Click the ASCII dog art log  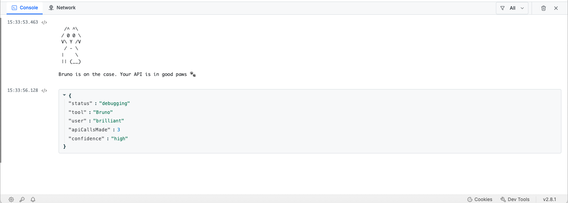pyautogui.click(x=71, y=45)
